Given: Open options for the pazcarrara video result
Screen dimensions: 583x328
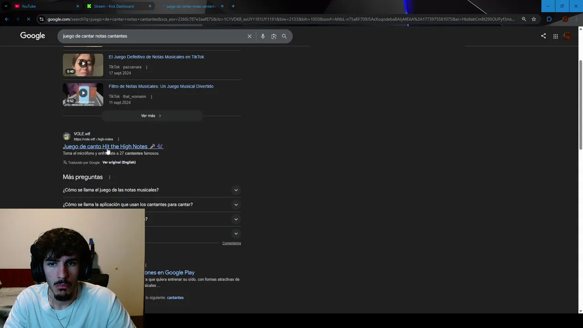Looking at the screenshot, I should pos(147,67).
